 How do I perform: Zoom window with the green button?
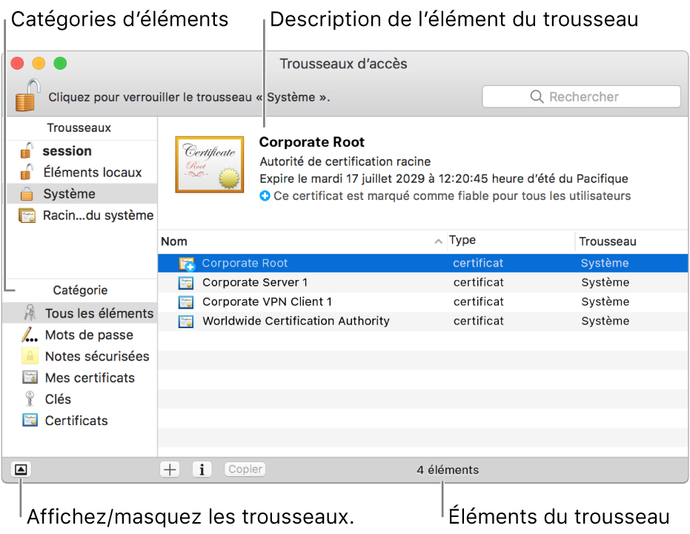pyautogui.click(x=60, y=64)
